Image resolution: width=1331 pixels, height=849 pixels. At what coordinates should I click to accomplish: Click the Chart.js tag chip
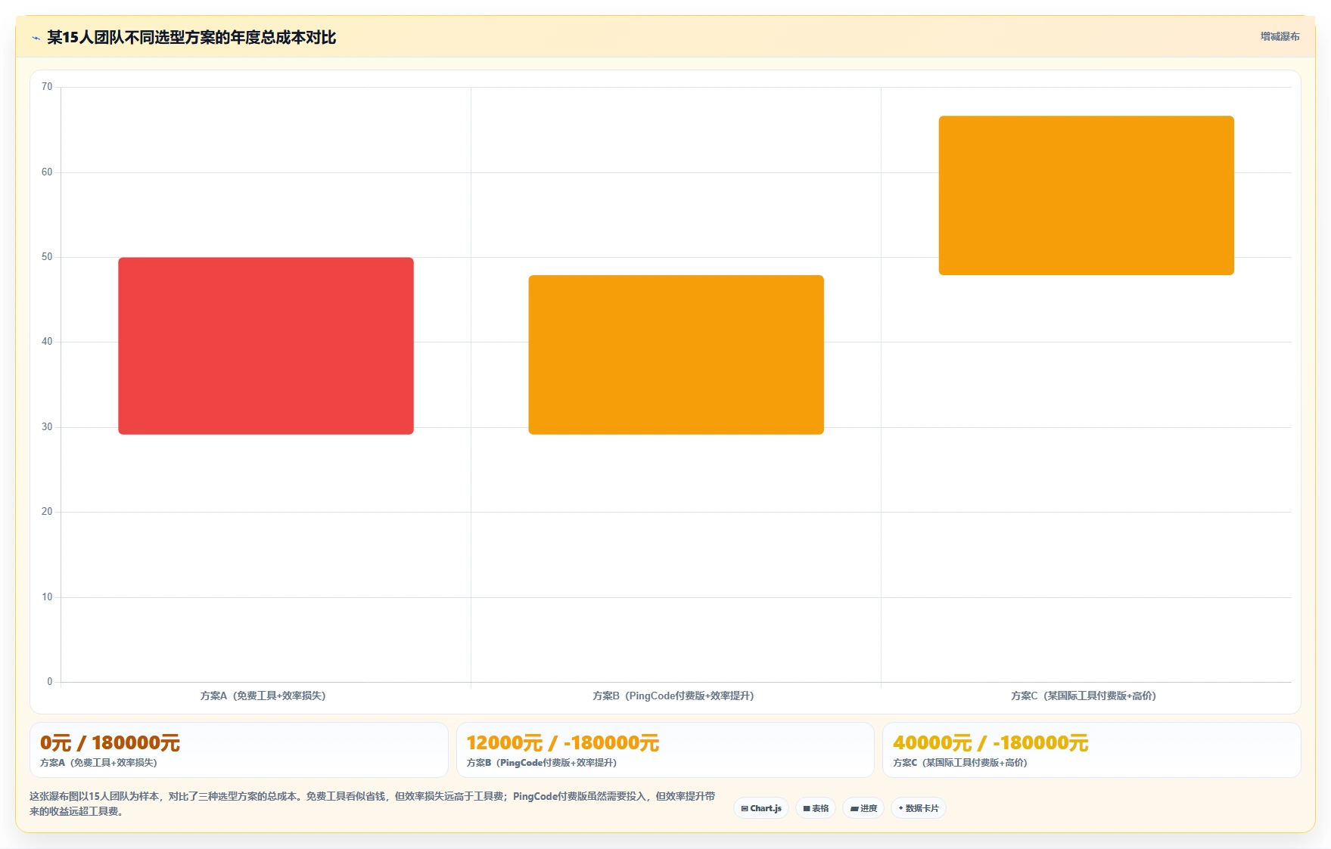coord(761,808)
